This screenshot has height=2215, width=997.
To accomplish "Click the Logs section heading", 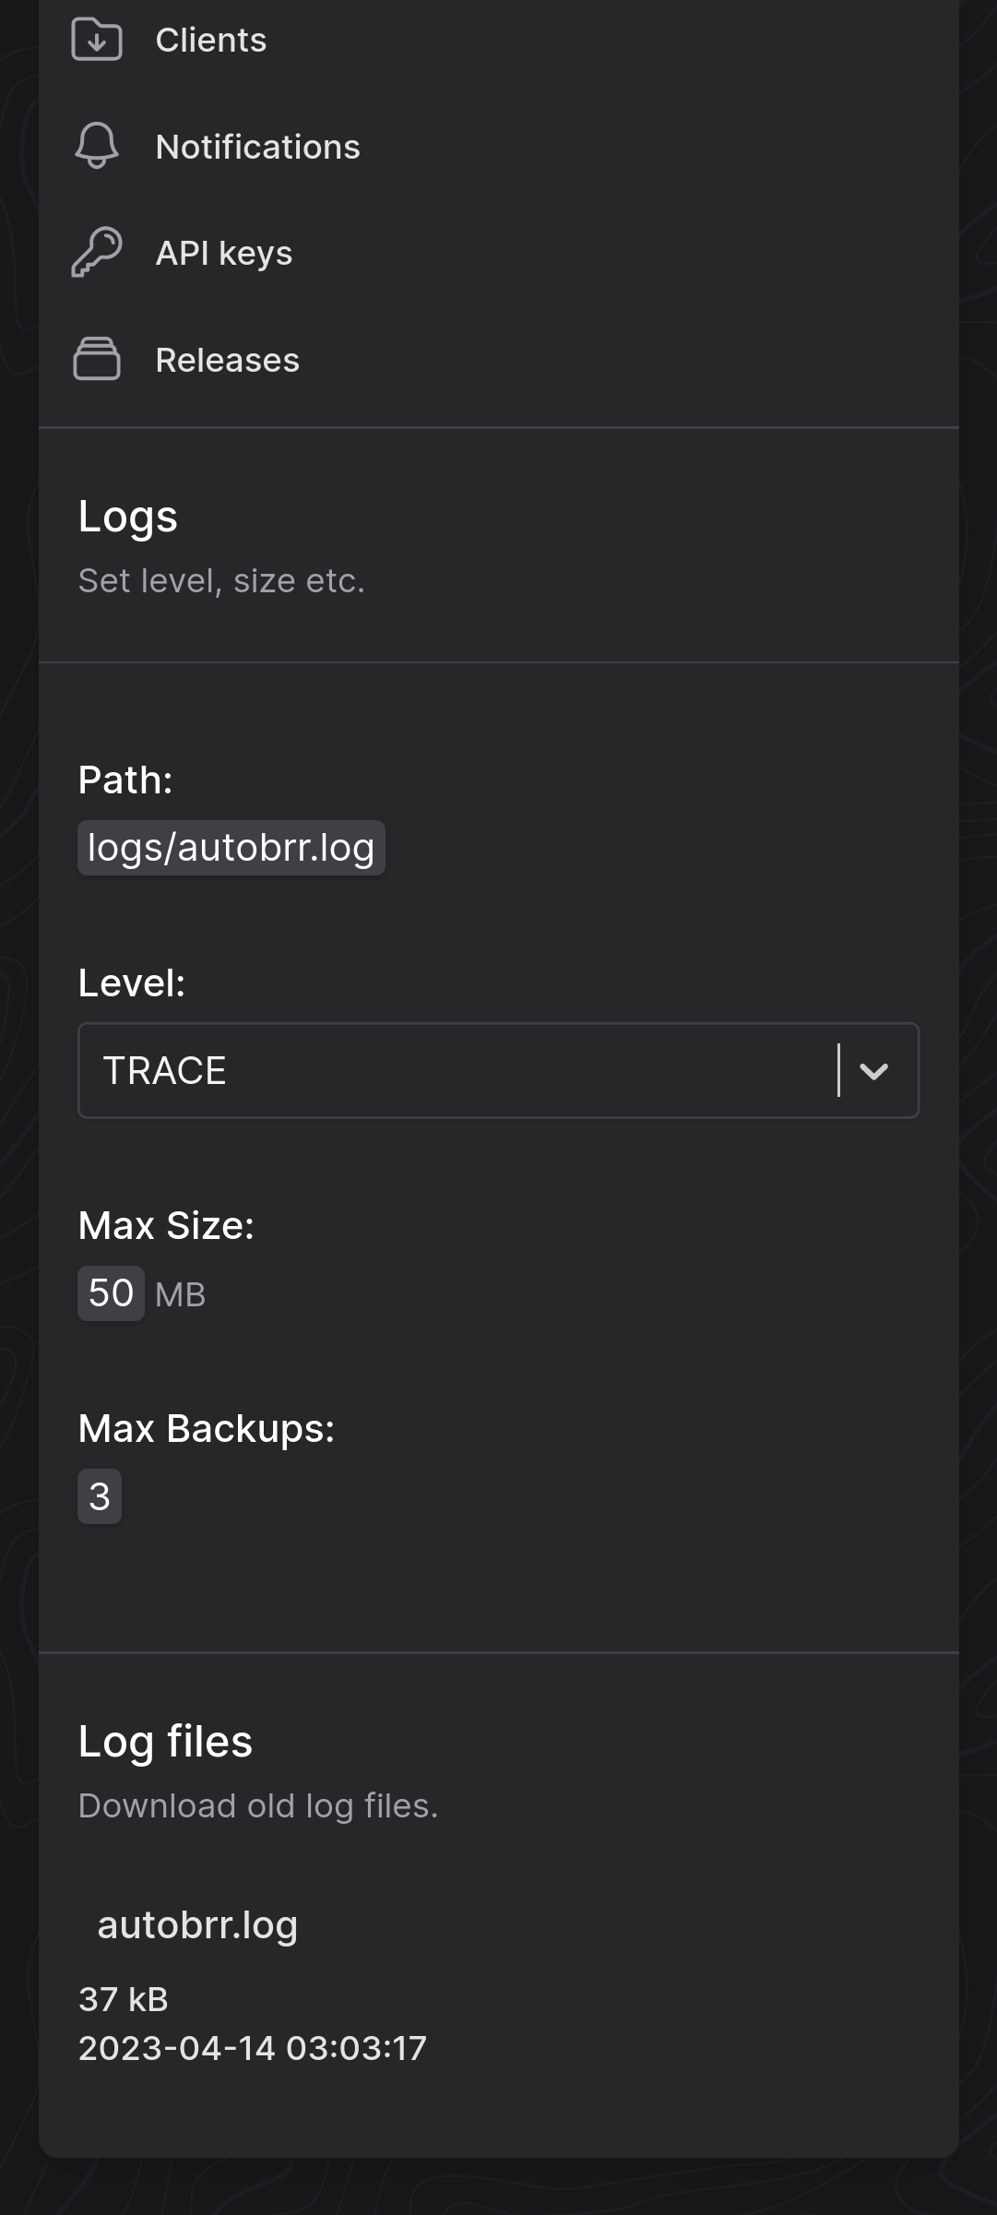I will tap(128, 517).
